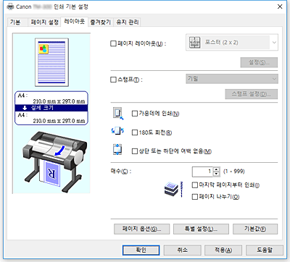Image resolution: width=290 pixels, height=262 pixels.
Task: Click the 실제 크기 highlighted bar
Action: [51, 108]
